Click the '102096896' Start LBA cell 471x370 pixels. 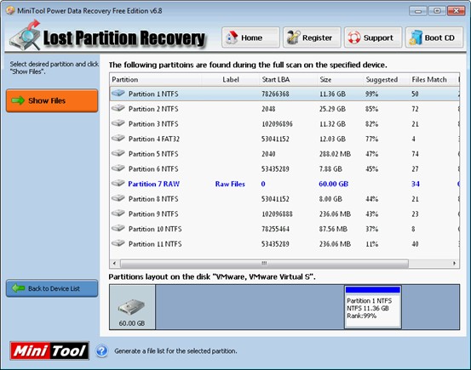click(x=277, y=123)
